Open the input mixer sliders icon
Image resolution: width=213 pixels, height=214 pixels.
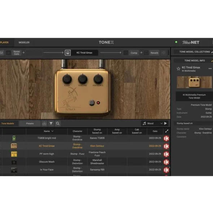pyautogui.click(x=1, y=53)
